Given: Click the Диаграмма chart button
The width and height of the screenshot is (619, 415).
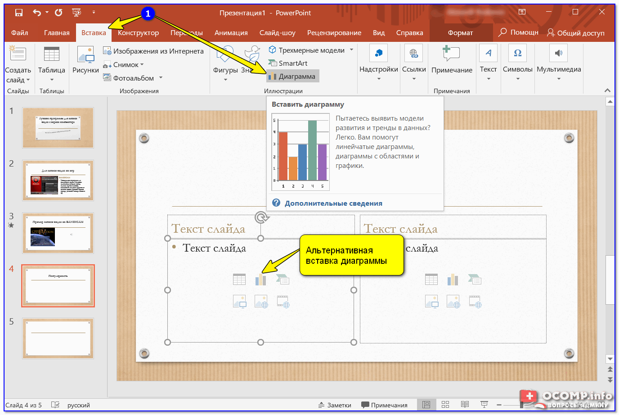Looking at the screenshot, I should [292, 76].
